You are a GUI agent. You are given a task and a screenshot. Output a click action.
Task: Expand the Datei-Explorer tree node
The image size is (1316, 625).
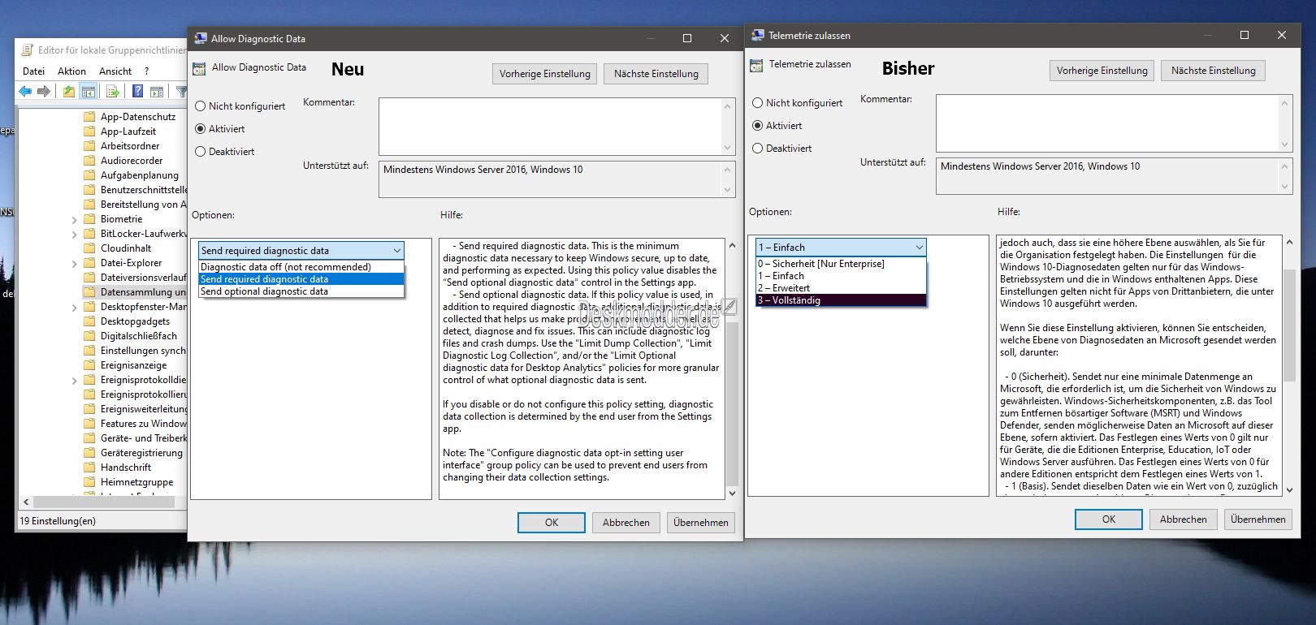pyautogui.click(x=75, y=264)
